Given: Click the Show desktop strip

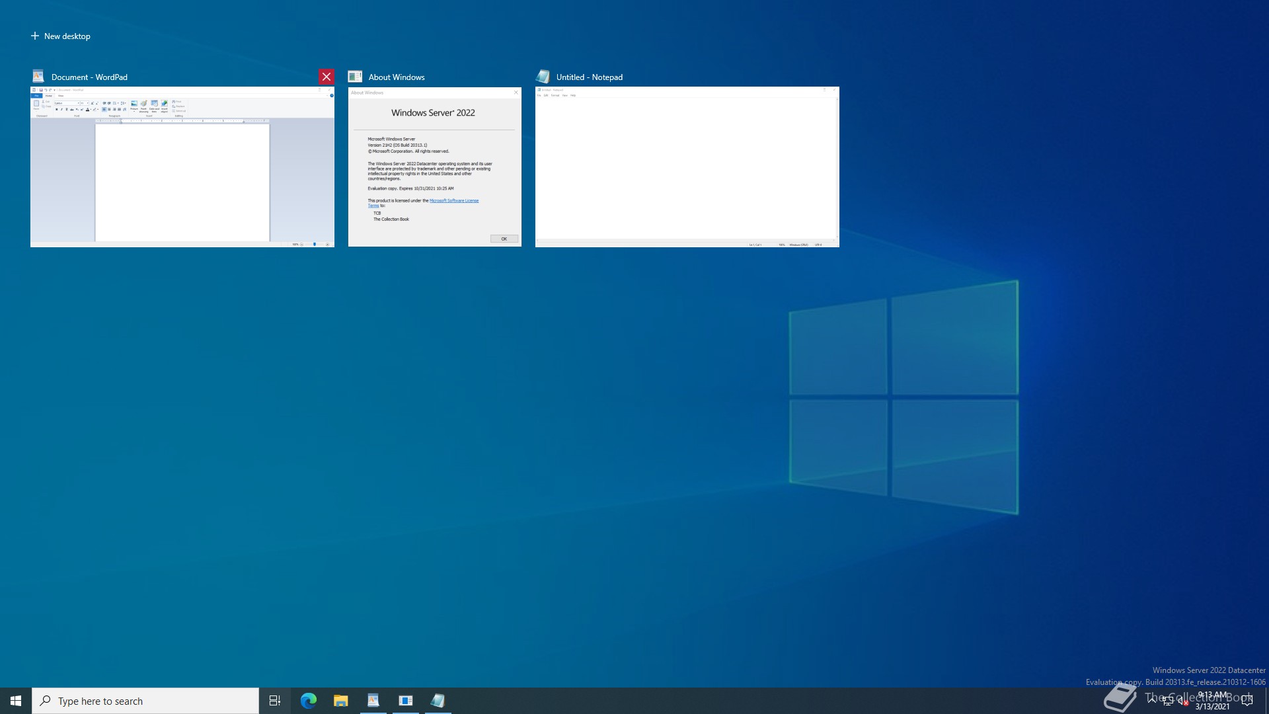Looking at the screenshot, I should click(1266, 701).
